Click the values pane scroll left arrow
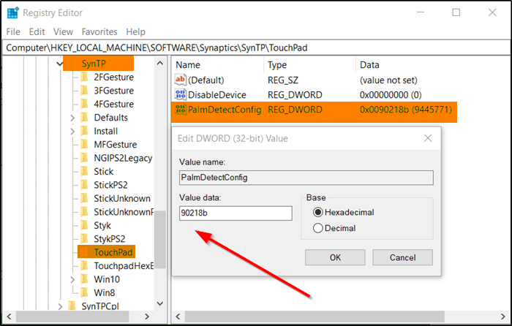 [x=178, y=316]
